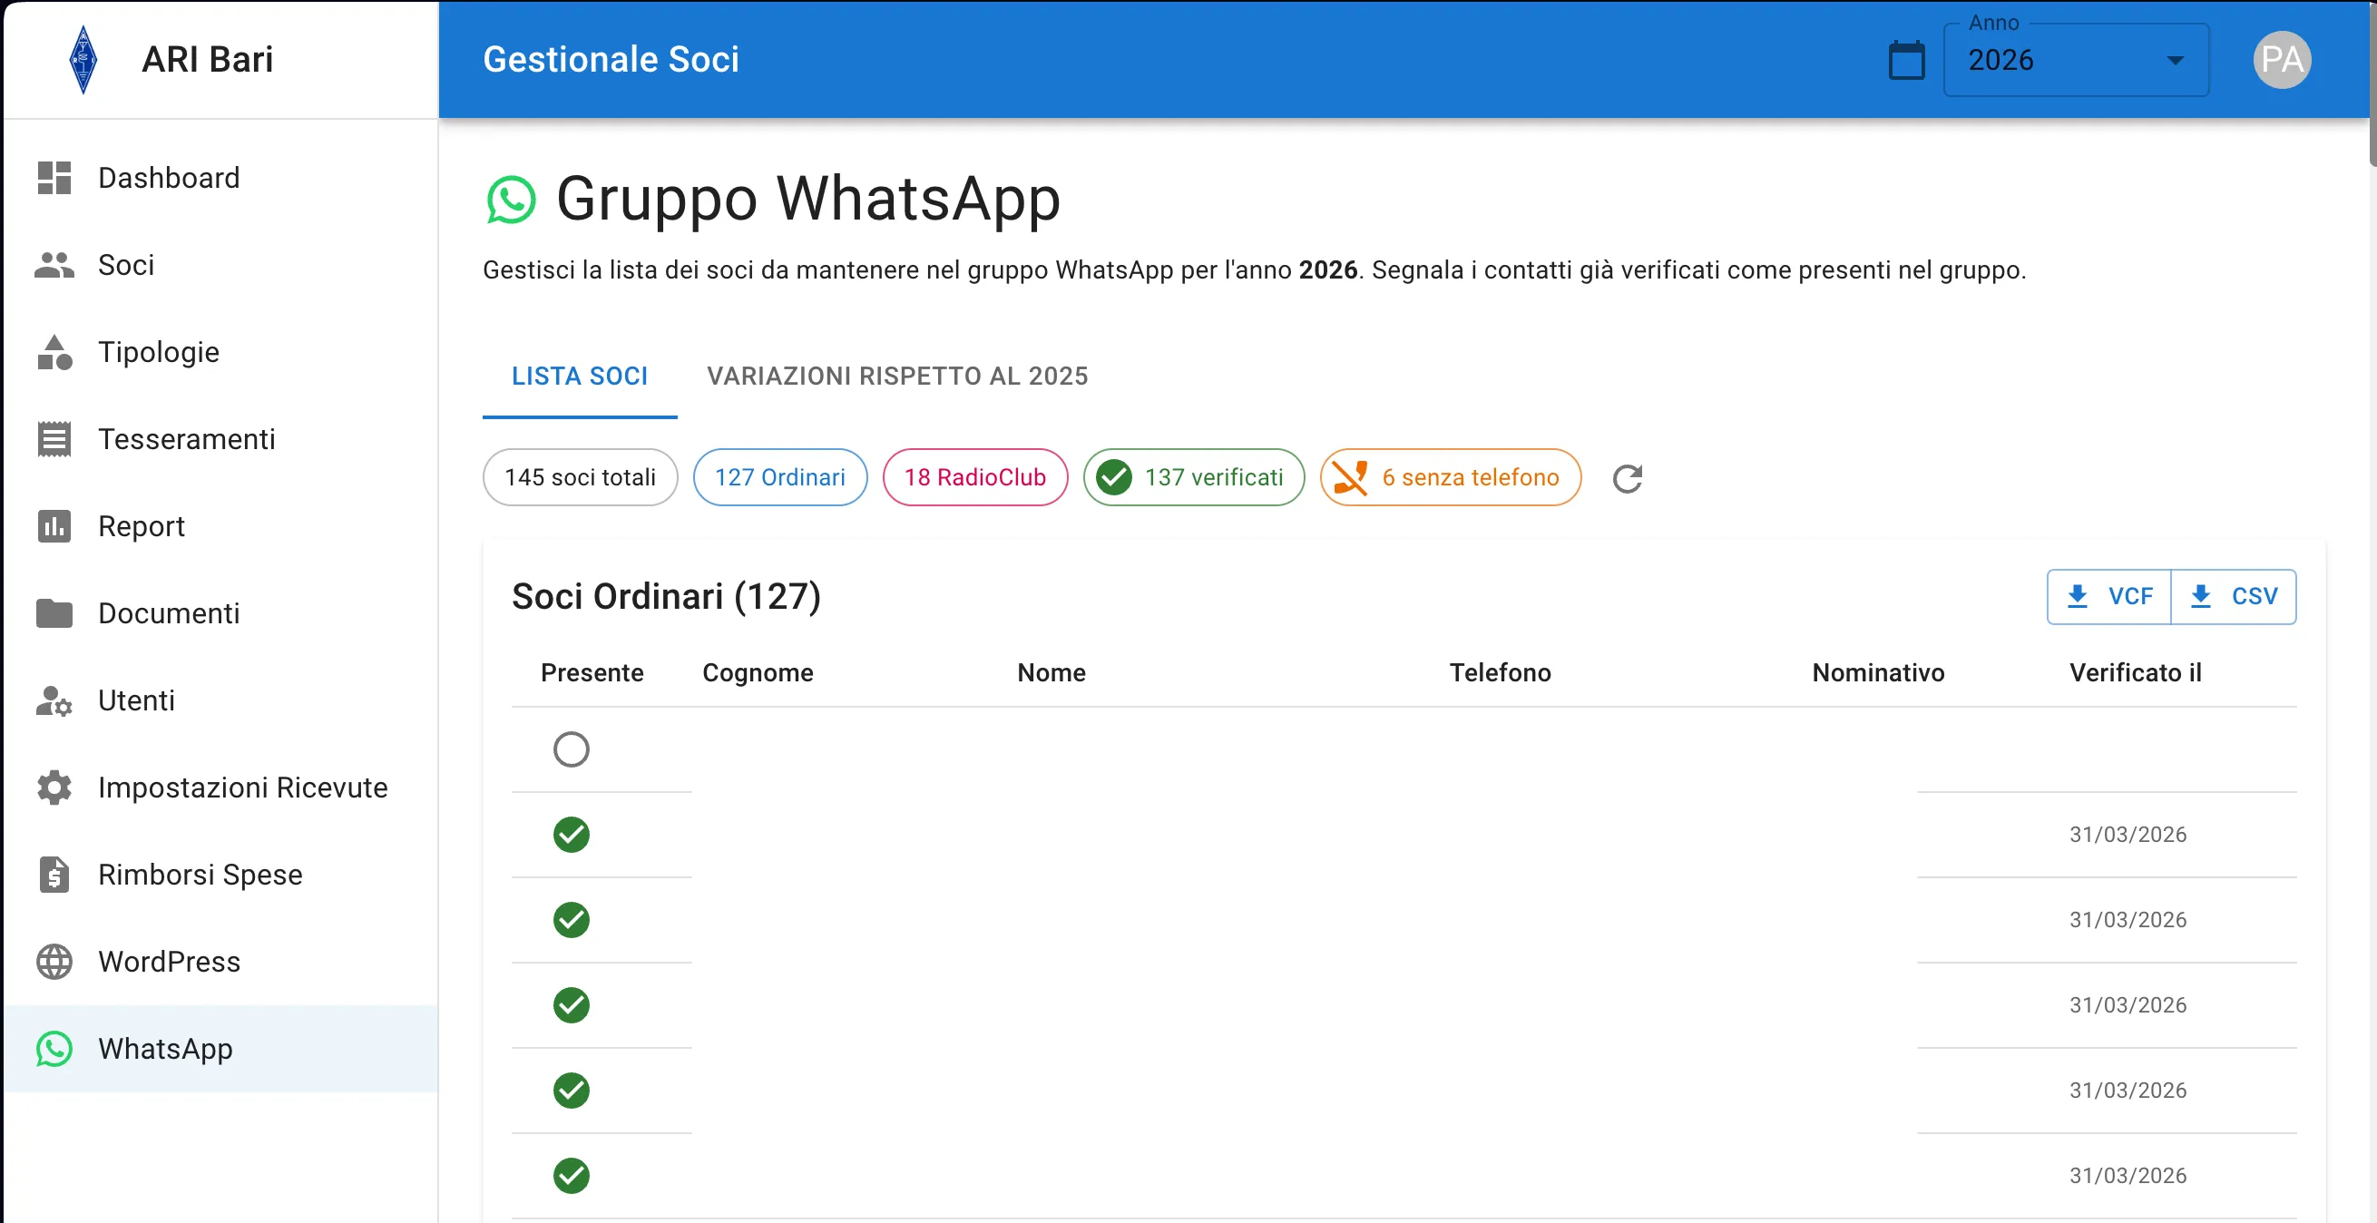Click the Telefono column header

pyautogui.click(x=1500, y=673)
